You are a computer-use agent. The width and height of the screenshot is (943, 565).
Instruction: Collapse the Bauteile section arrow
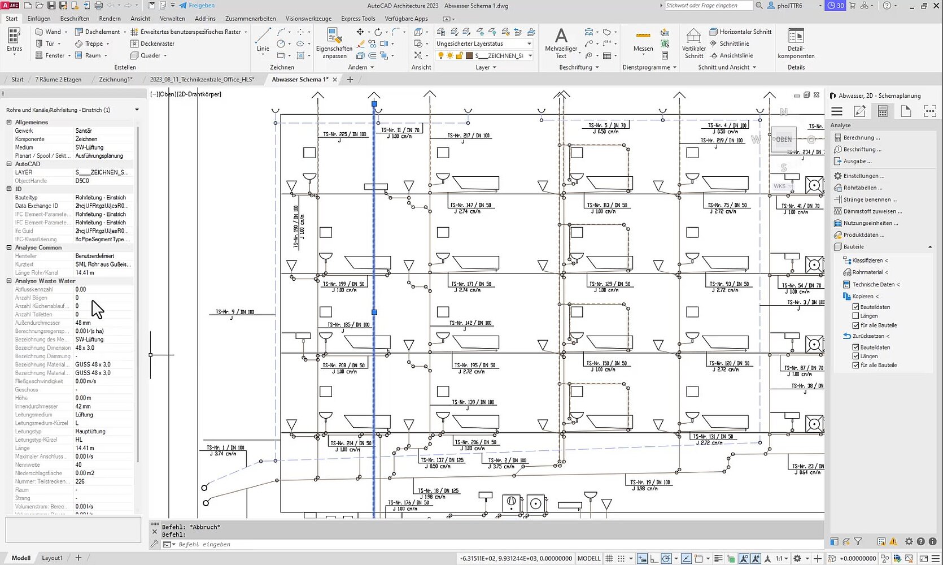(929, 247)
